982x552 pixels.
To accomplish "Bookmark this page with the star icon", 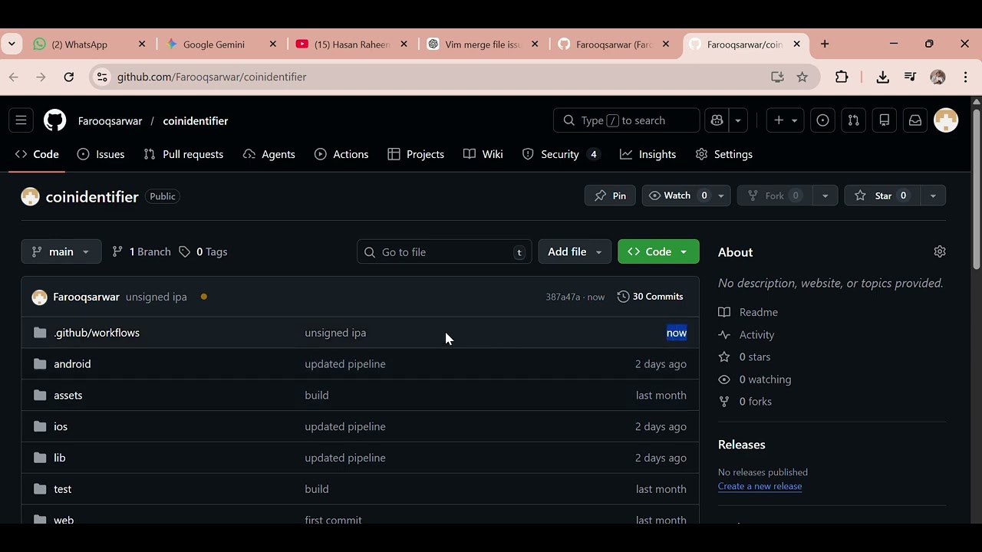I will 802,77.
